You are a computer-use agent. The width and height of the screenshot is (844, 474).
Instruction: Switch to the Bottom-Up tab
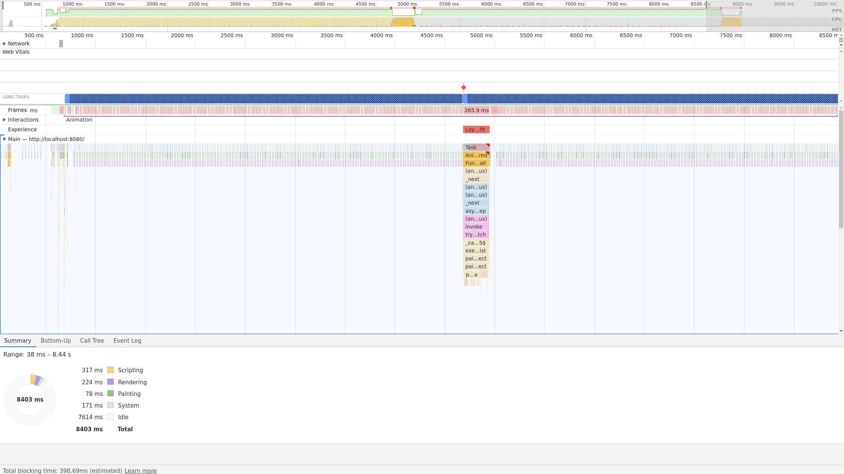(56, 340)
